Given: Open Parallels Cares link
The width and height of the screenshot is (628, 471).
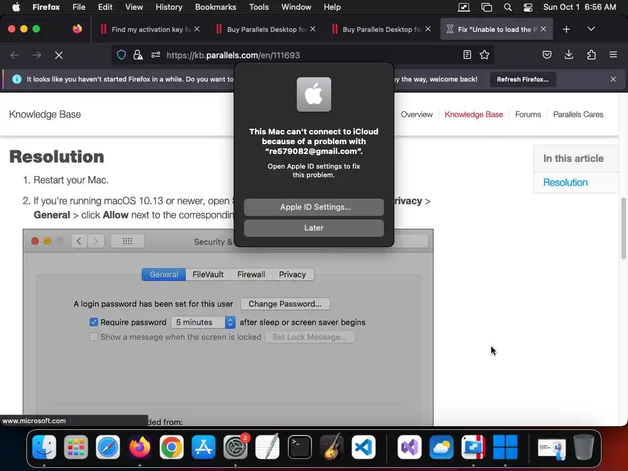Looking at the screenshot, I should pos(578,115).
